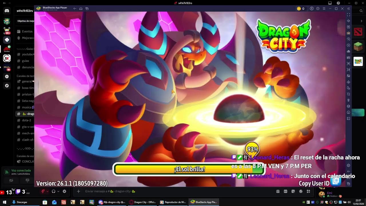Open the denuncia text channel

pos(25,68)
